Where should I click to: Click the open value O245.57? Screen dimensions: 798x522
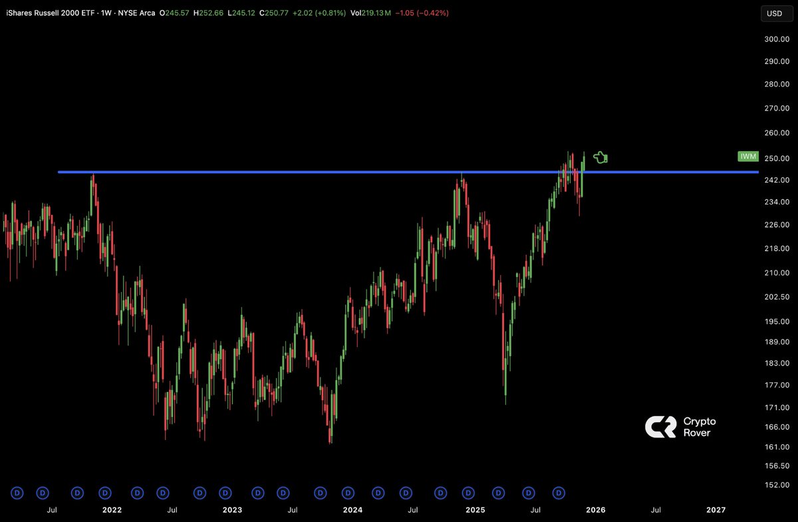[x=174, y=13]
